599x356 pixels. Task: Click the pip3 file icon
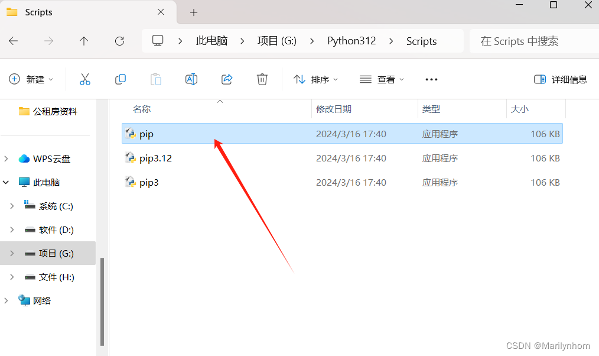(131, 182)
